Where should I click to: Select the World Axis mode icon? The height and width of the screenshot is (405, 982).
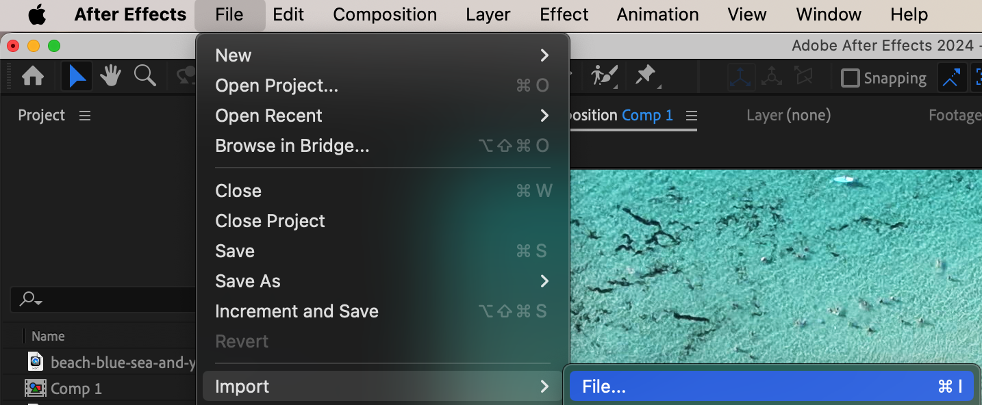click(772, 77)
